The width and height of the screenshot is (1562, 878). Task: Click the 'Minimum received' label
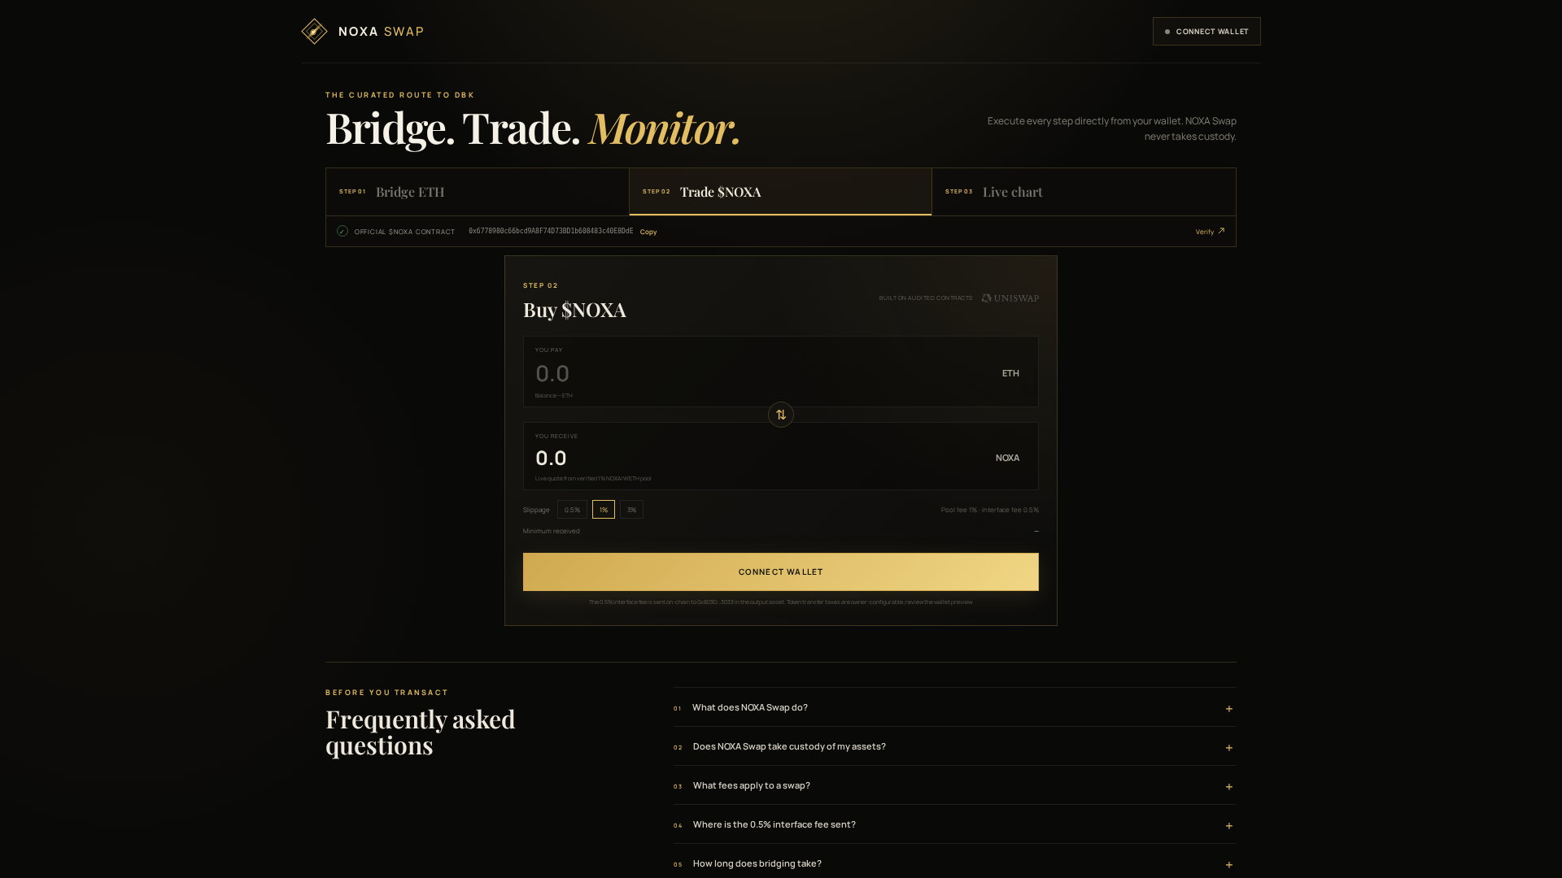[x=552, y=531]
